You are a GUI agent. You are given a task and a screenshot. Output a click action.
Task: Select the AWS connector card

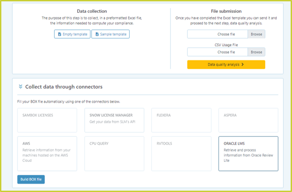click(47, 154)
